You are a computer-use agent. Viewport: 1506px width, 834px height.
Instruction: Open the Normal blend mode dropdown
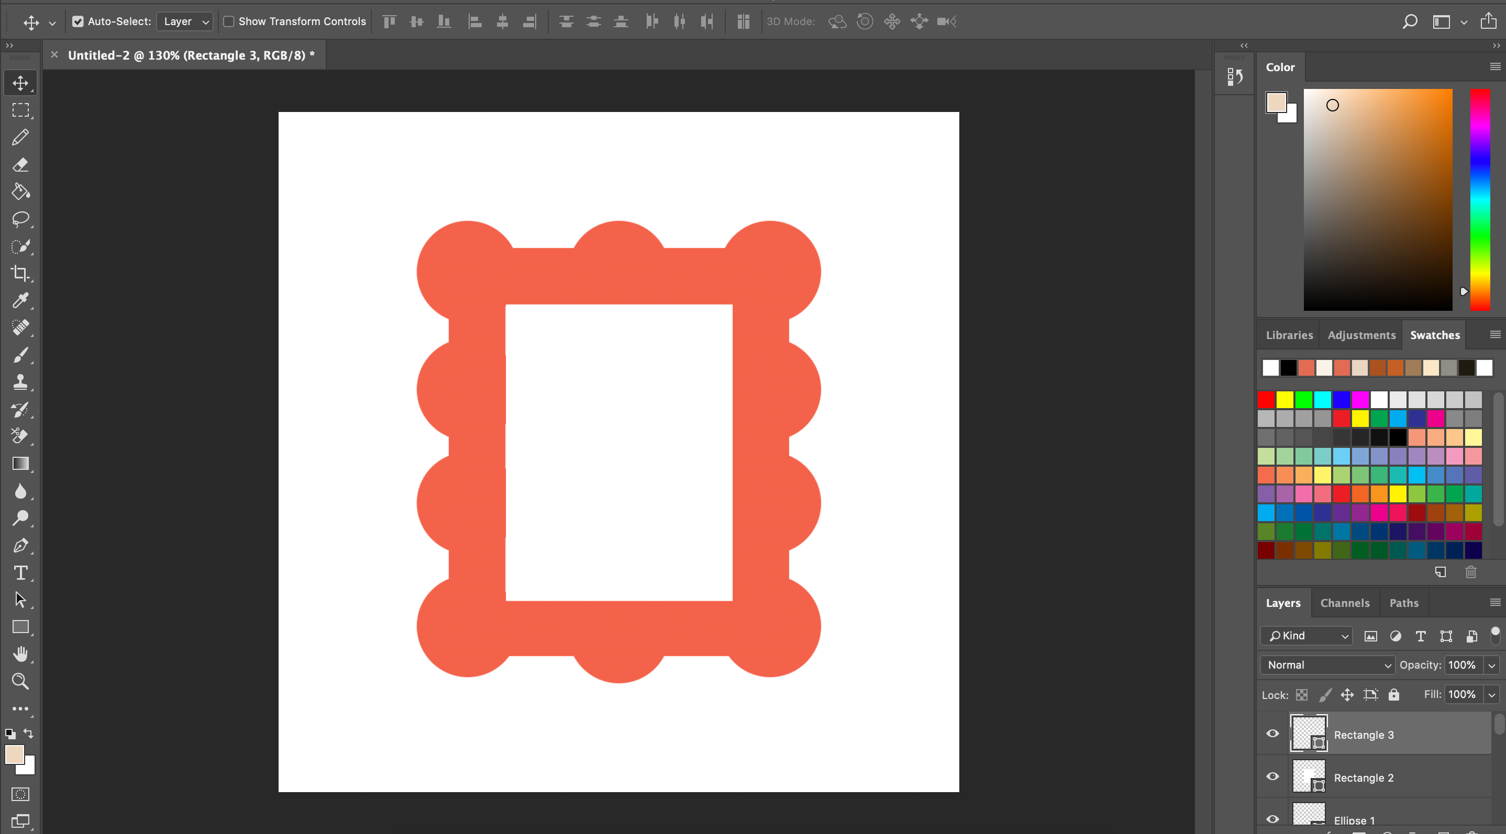(x=1327, y=664)
